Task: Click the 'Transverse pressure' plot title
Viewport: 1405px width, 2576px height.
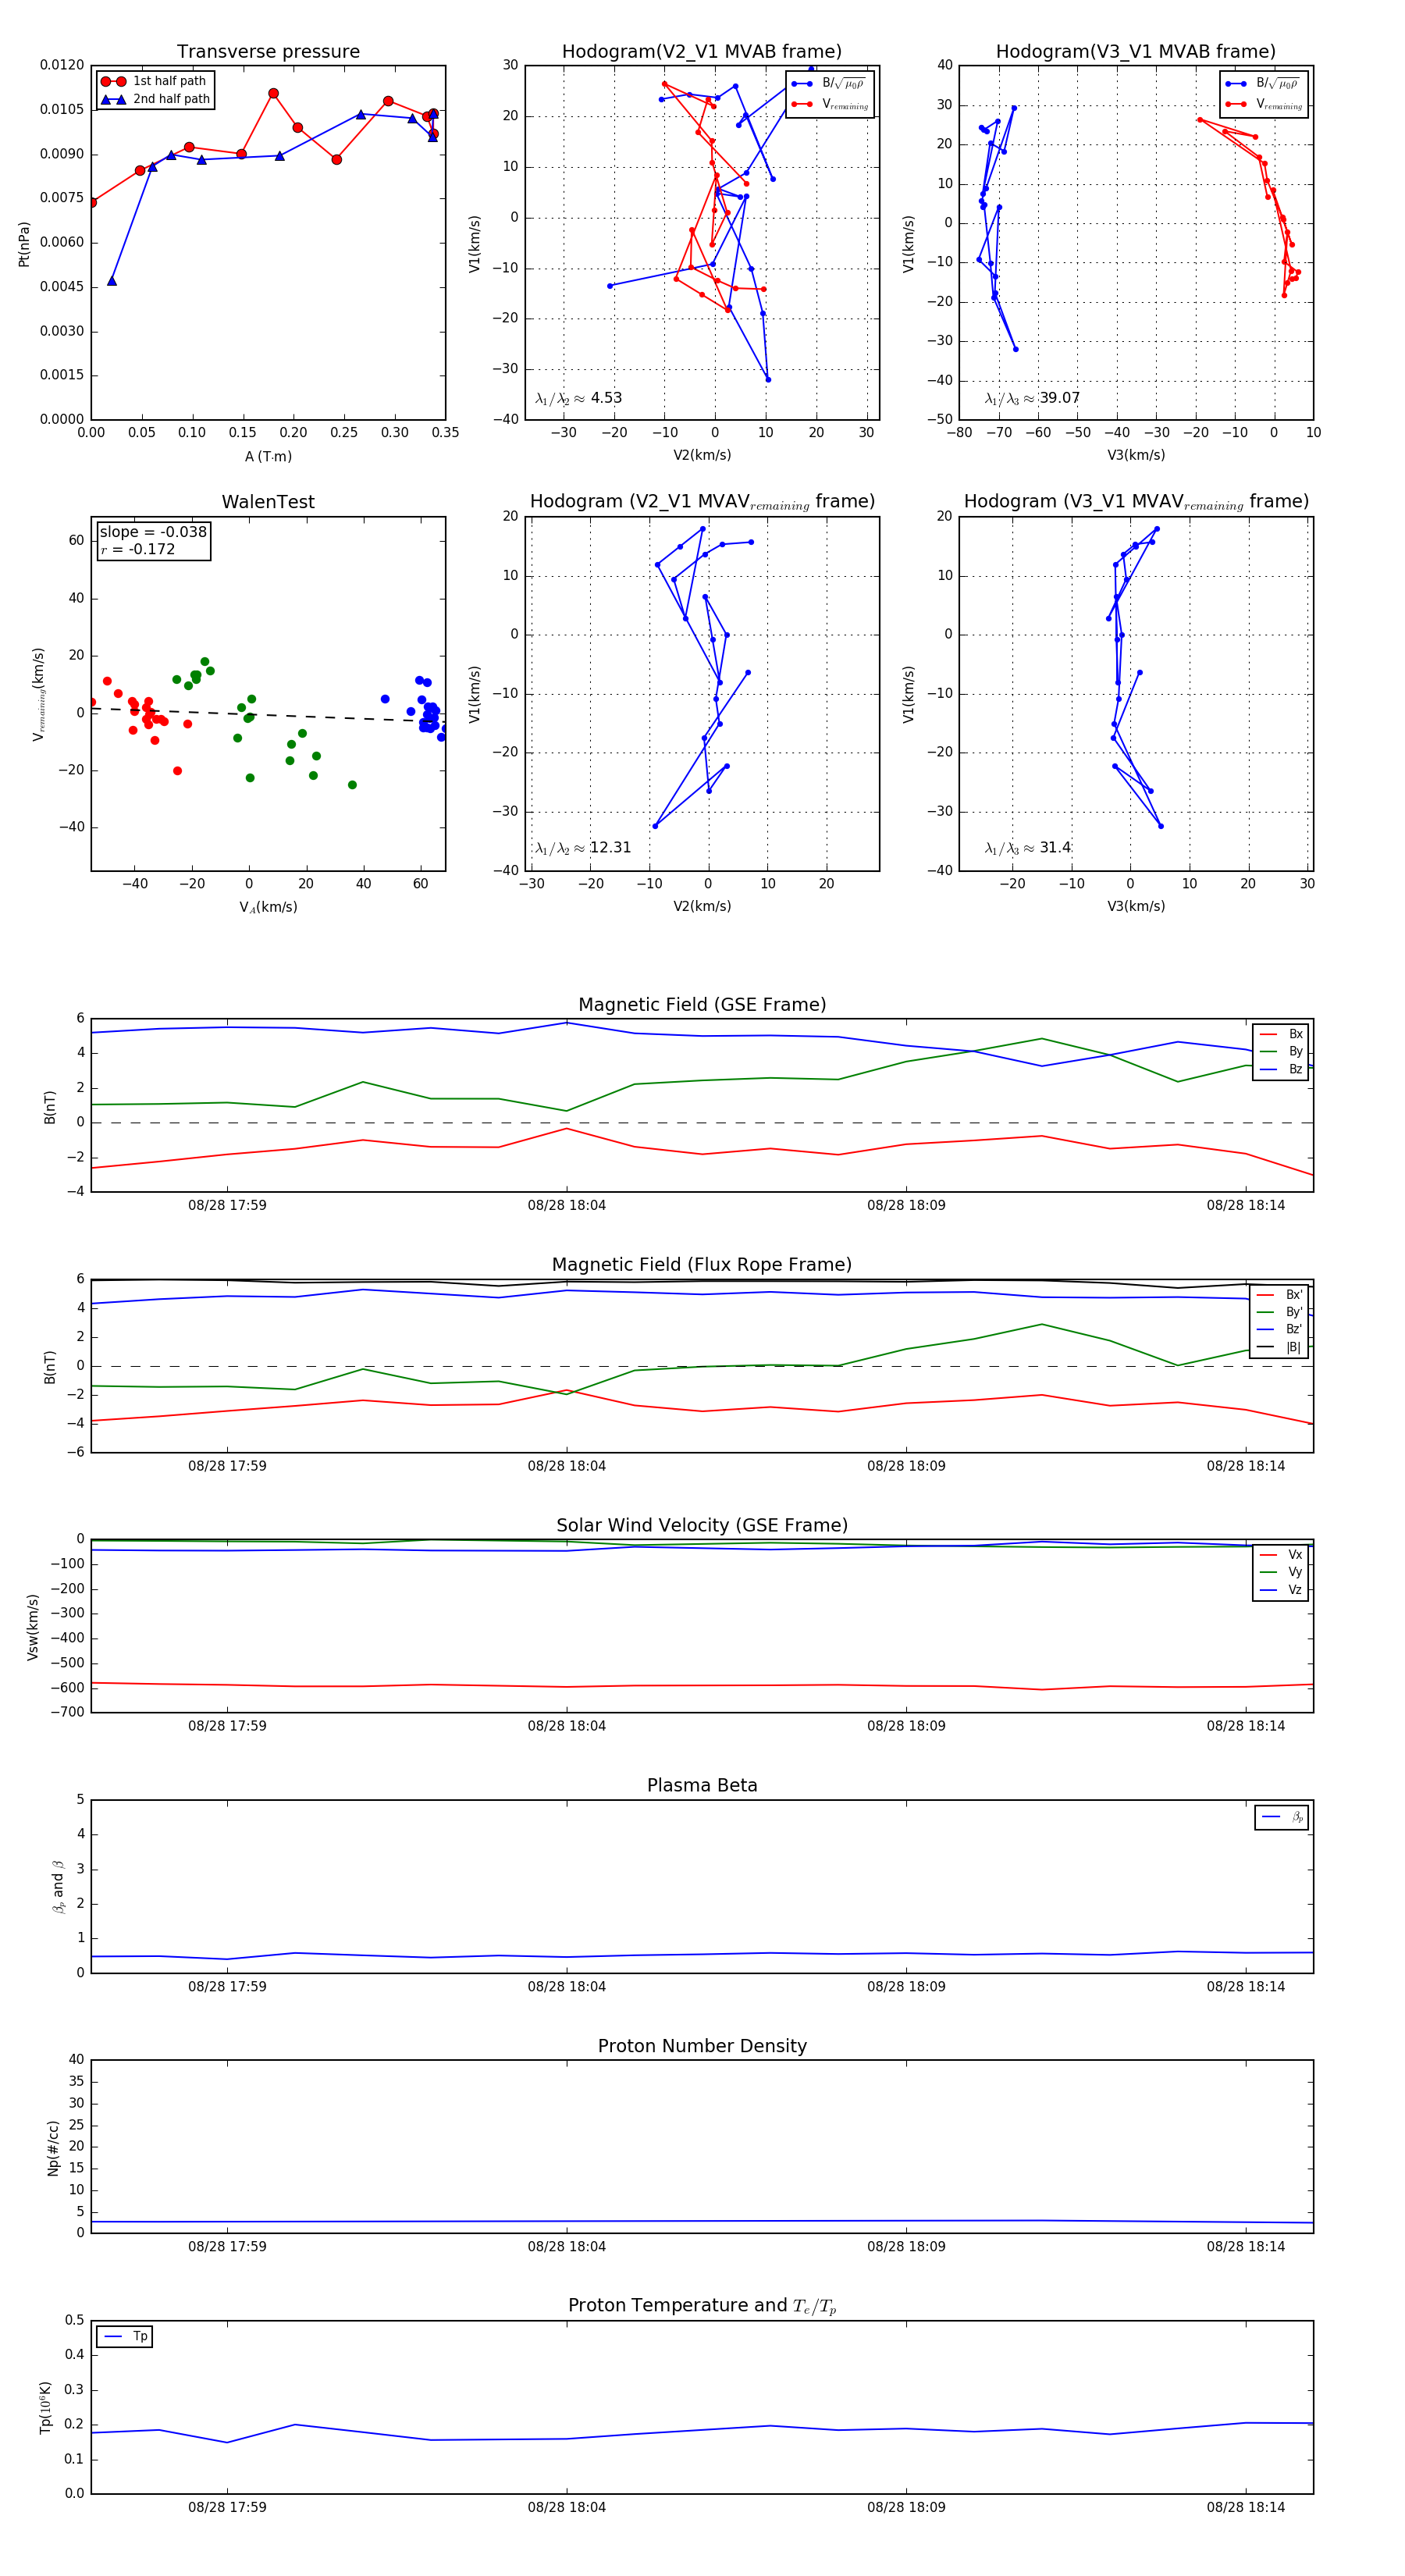Action: pyautogui.click(x=268, y=51)
